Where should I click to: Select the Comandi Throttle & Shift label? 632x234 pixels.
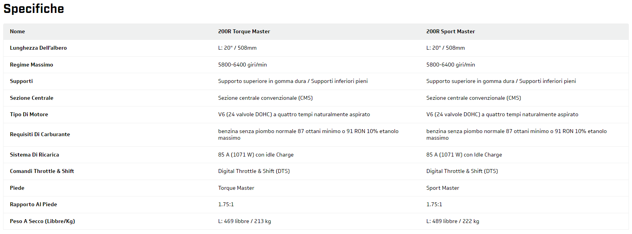[x=42, y=171]
